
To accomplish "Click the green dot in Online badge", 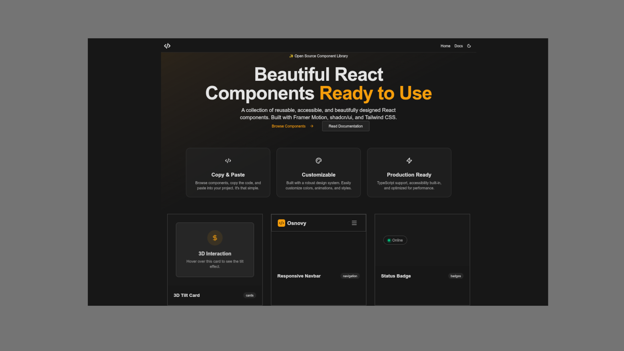I will coord(389,240).
